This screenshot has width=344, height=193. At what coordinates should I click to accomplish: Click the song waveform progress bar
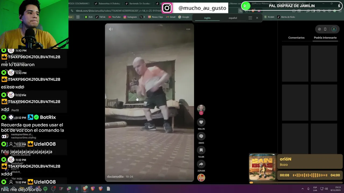point(310,175)
